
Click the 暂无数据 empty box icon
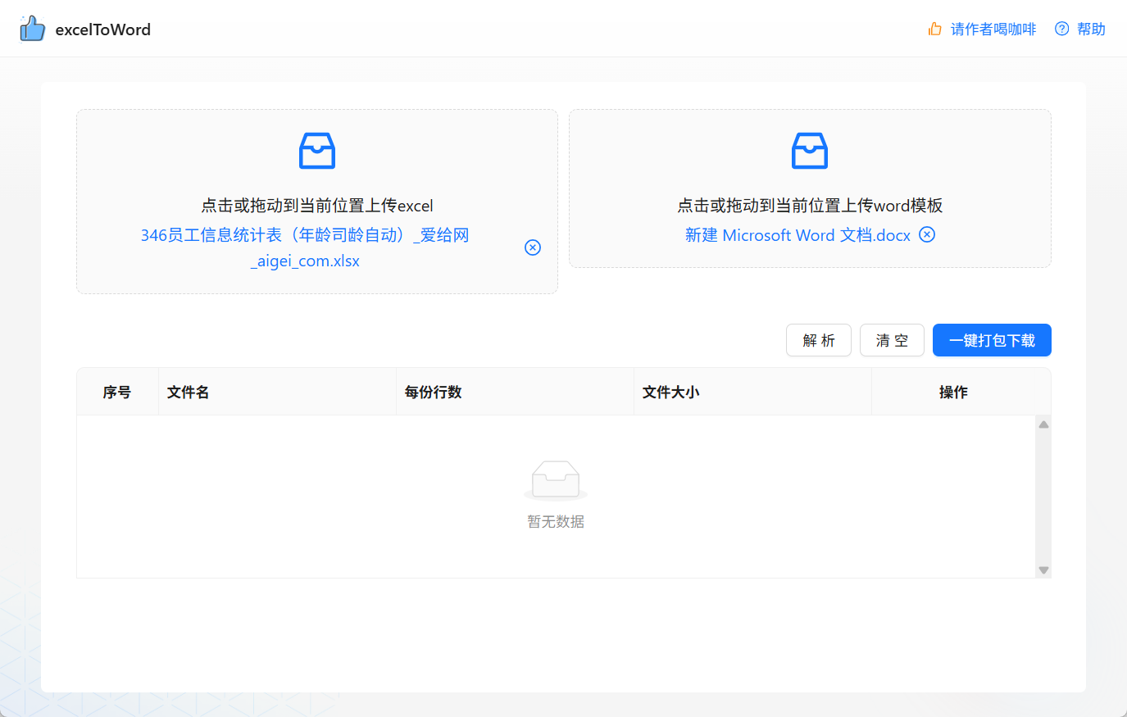(x=556, y=481)
